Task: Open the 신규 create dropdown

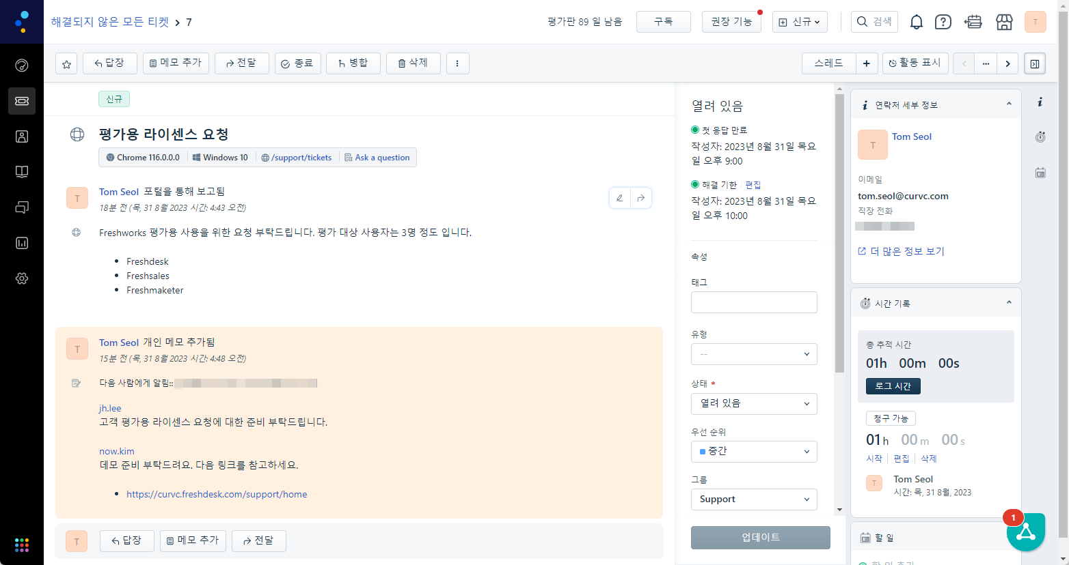Action: tap(800, 22)
